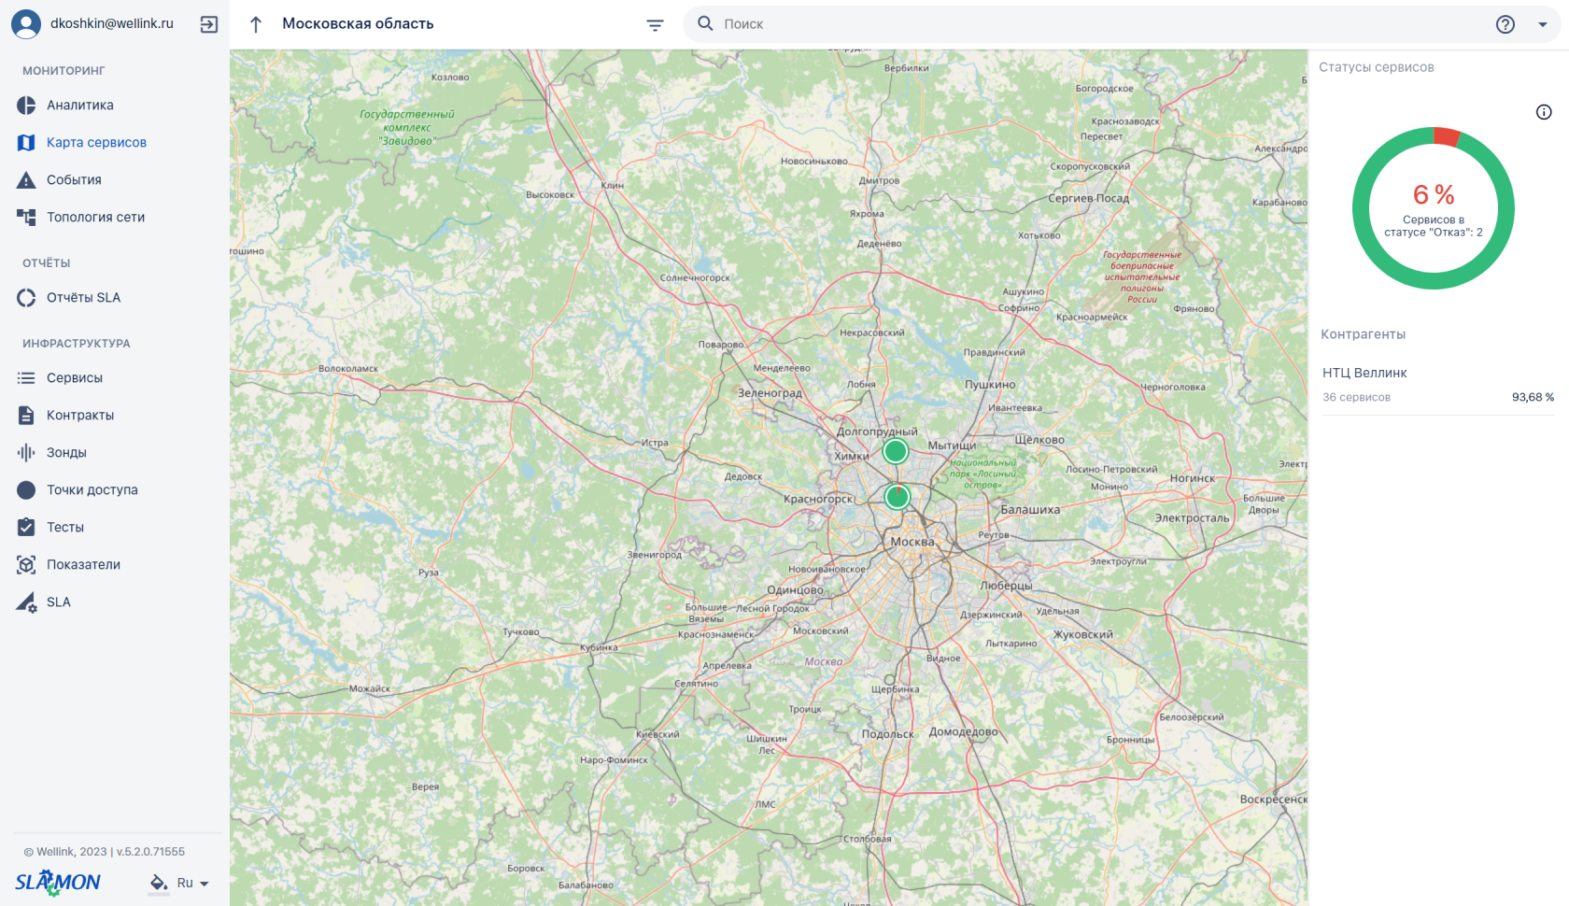Screen dimensions: 1569x906
Task: Expand the top-right dropdown arrow
Action: pos(1543,25)
